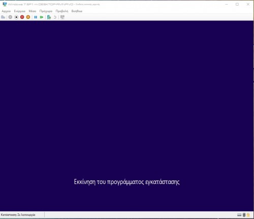254x219 pixels.
Task: Click the Revert arrow icon
Action: [x=55, y=17]
